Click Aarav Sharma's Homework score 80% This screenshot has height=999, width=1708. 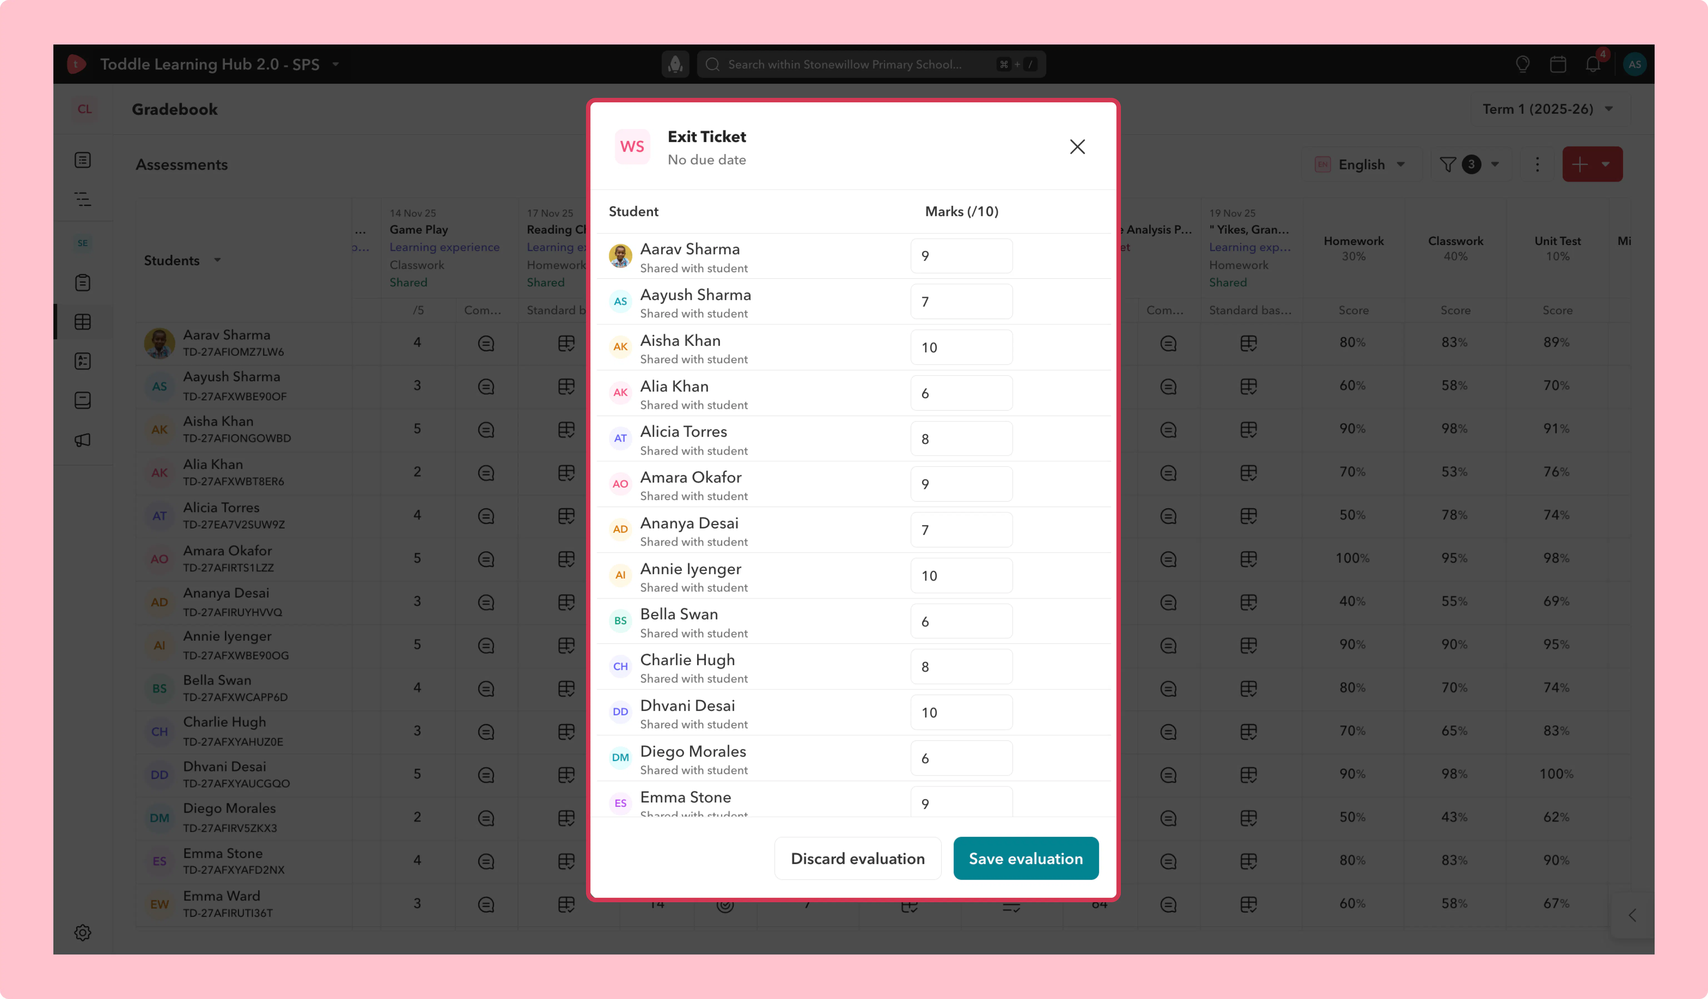pos(1353,342)
